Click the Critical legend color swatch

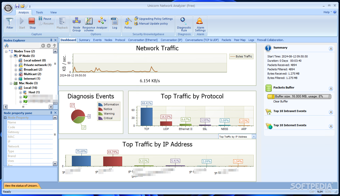pyautogui.click(x=100, y=118)
